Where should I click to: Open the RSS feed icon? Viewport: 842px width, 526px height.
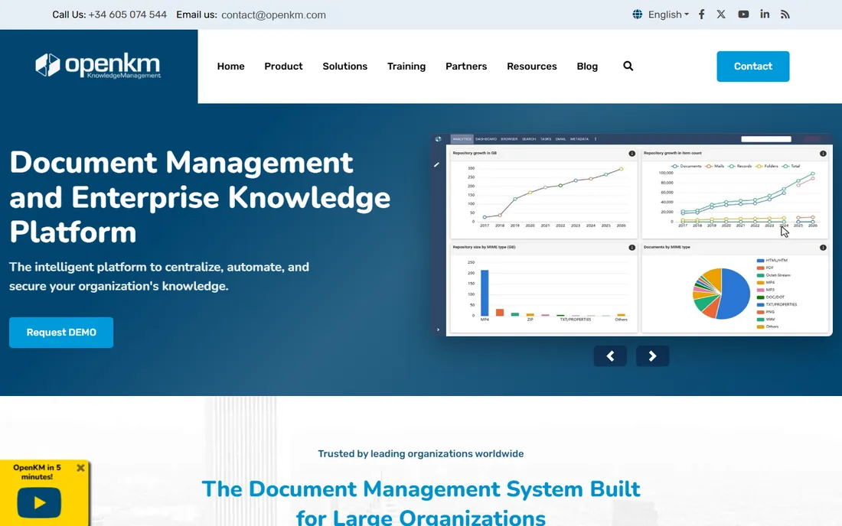785,15
